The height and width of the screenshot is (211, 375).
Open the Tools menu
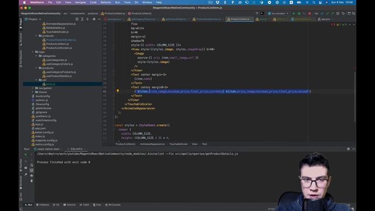click(127, 2)
